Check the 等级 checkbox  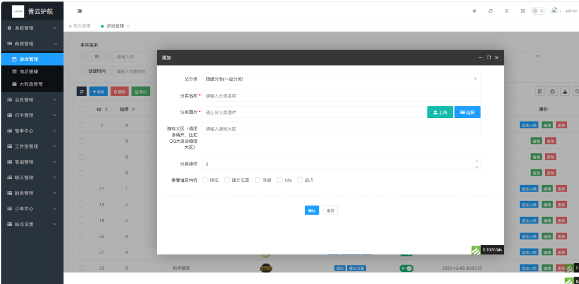point(258,180)
